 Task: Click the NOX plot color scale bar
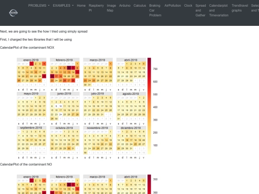click(149, 106)
